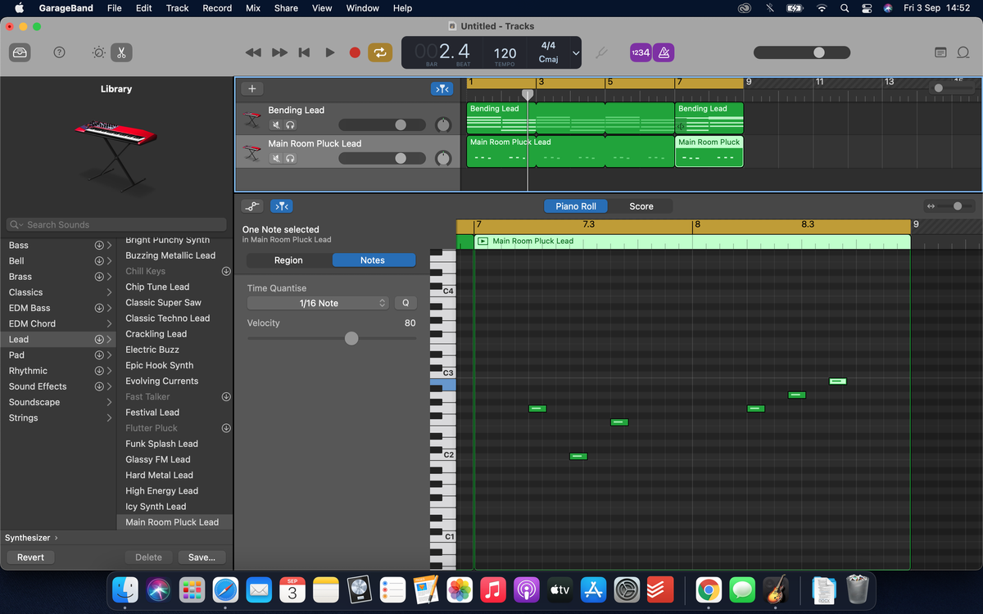This screenshot has height=614, width=983.
Task: Click the Quick Help question mark icon
Action: pos(59,52)
